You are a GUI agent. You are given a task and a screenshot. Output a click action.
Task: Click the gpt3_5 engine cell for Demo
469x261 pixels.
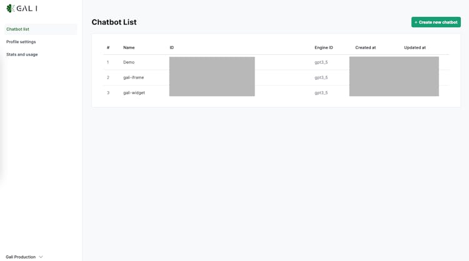point(321,62)
